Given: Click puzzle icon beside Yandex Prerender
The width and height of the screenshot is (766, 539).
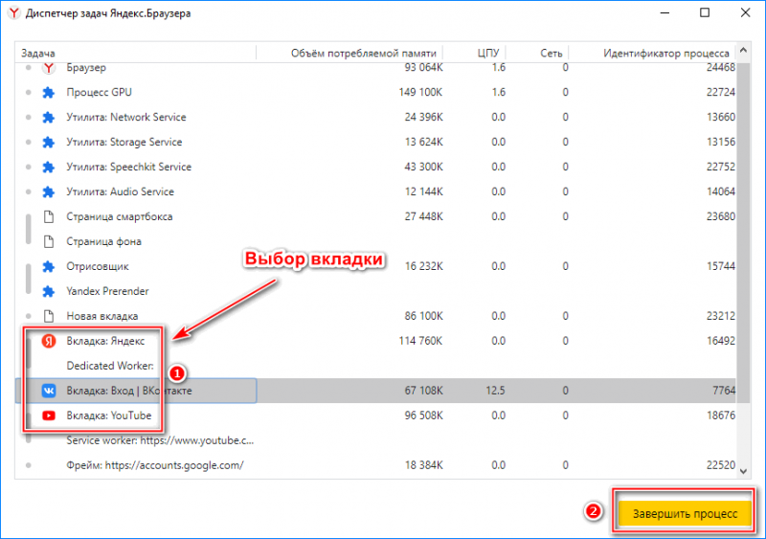Looking at the screenshot, I should (x=49, y=291).
